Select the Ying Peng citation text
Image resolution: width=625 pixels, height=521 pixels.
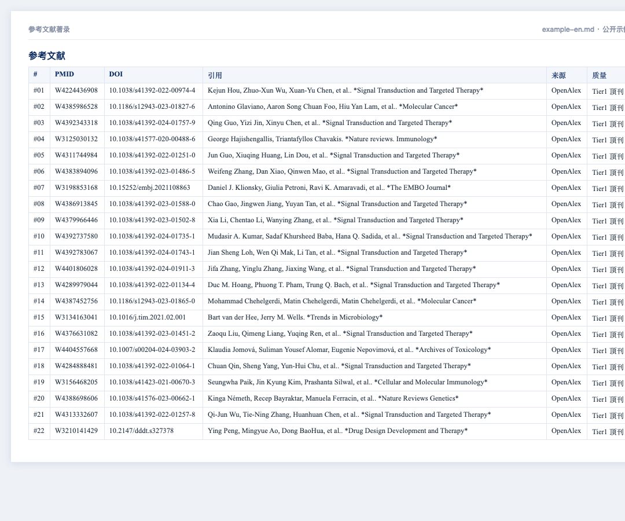337,431
